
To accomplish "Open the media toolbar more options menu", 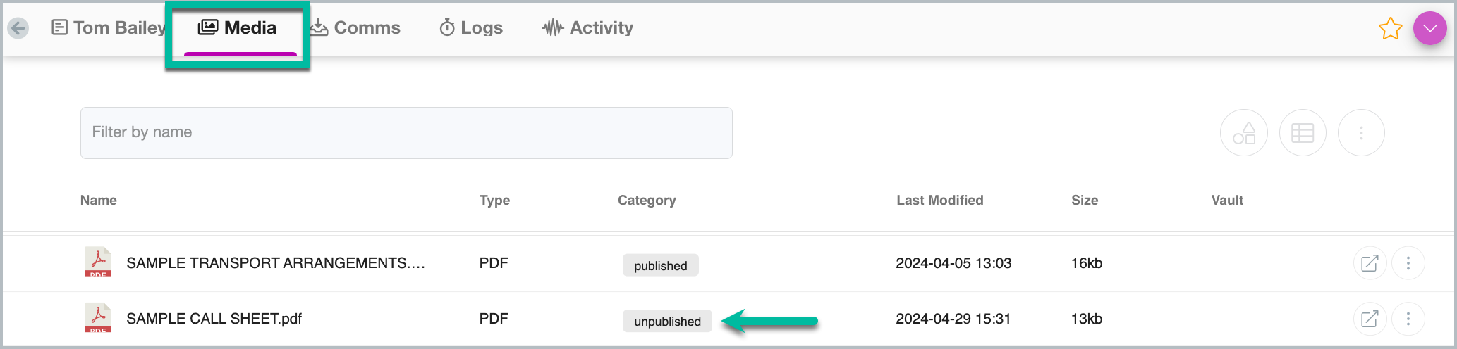I will 1361,133.
